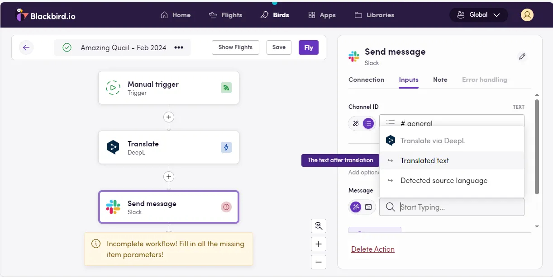553x277 pixels.
Task: Select the magic wand input icon under Channel ID
Action: (x=356, y=123)
